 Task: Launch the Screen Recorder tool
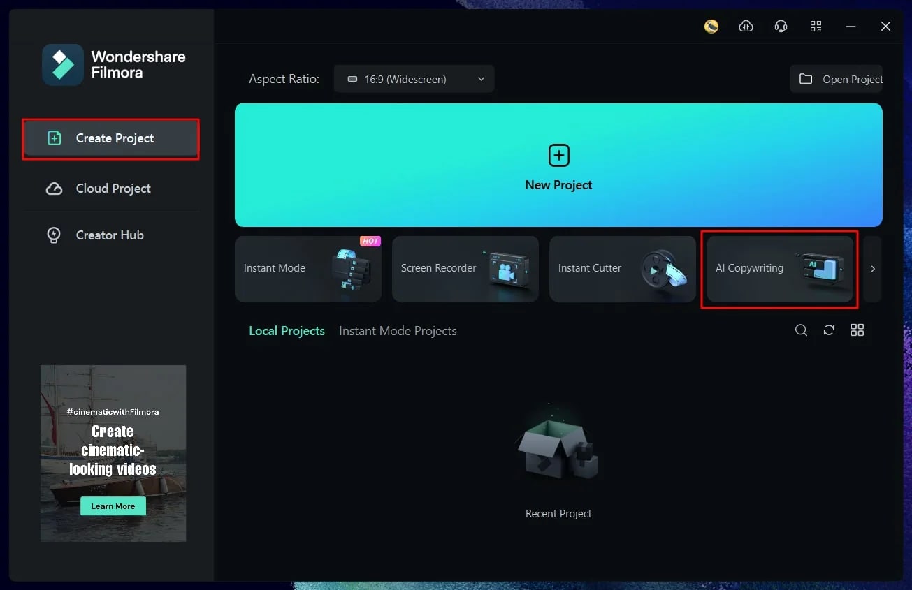[x=465, y=269]
